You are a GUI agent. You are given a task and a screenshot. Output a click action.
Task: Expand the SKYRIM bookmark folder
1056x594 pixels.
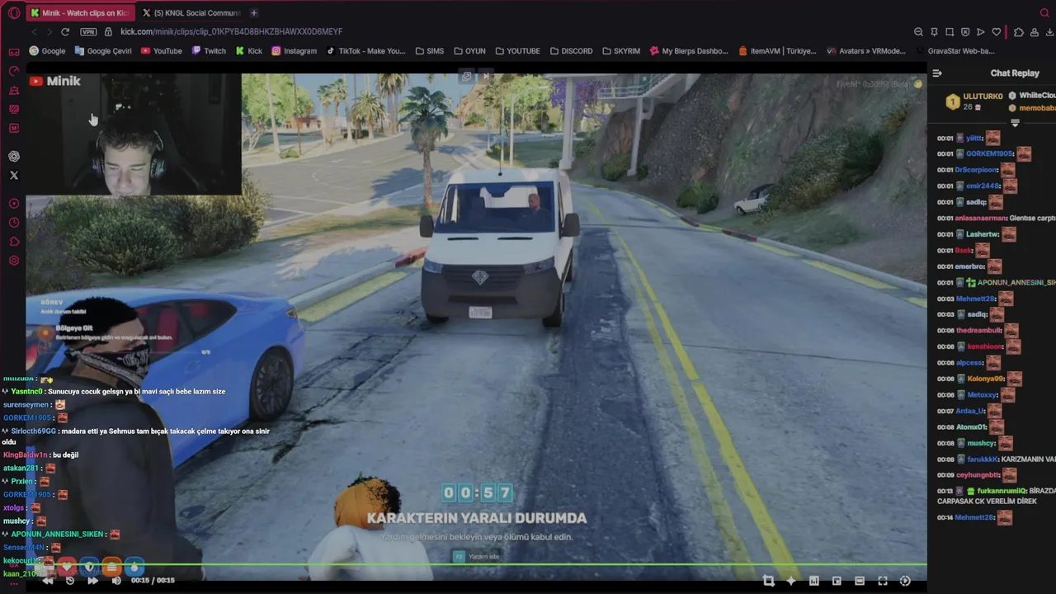[621, 51]
